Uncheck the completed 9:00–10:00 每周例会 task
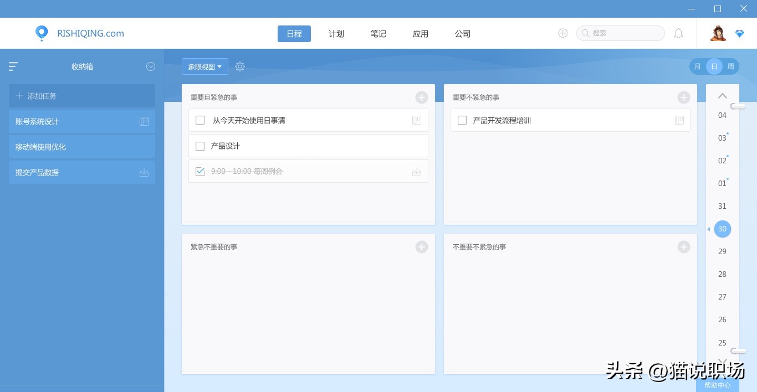 tap(200, 172)
